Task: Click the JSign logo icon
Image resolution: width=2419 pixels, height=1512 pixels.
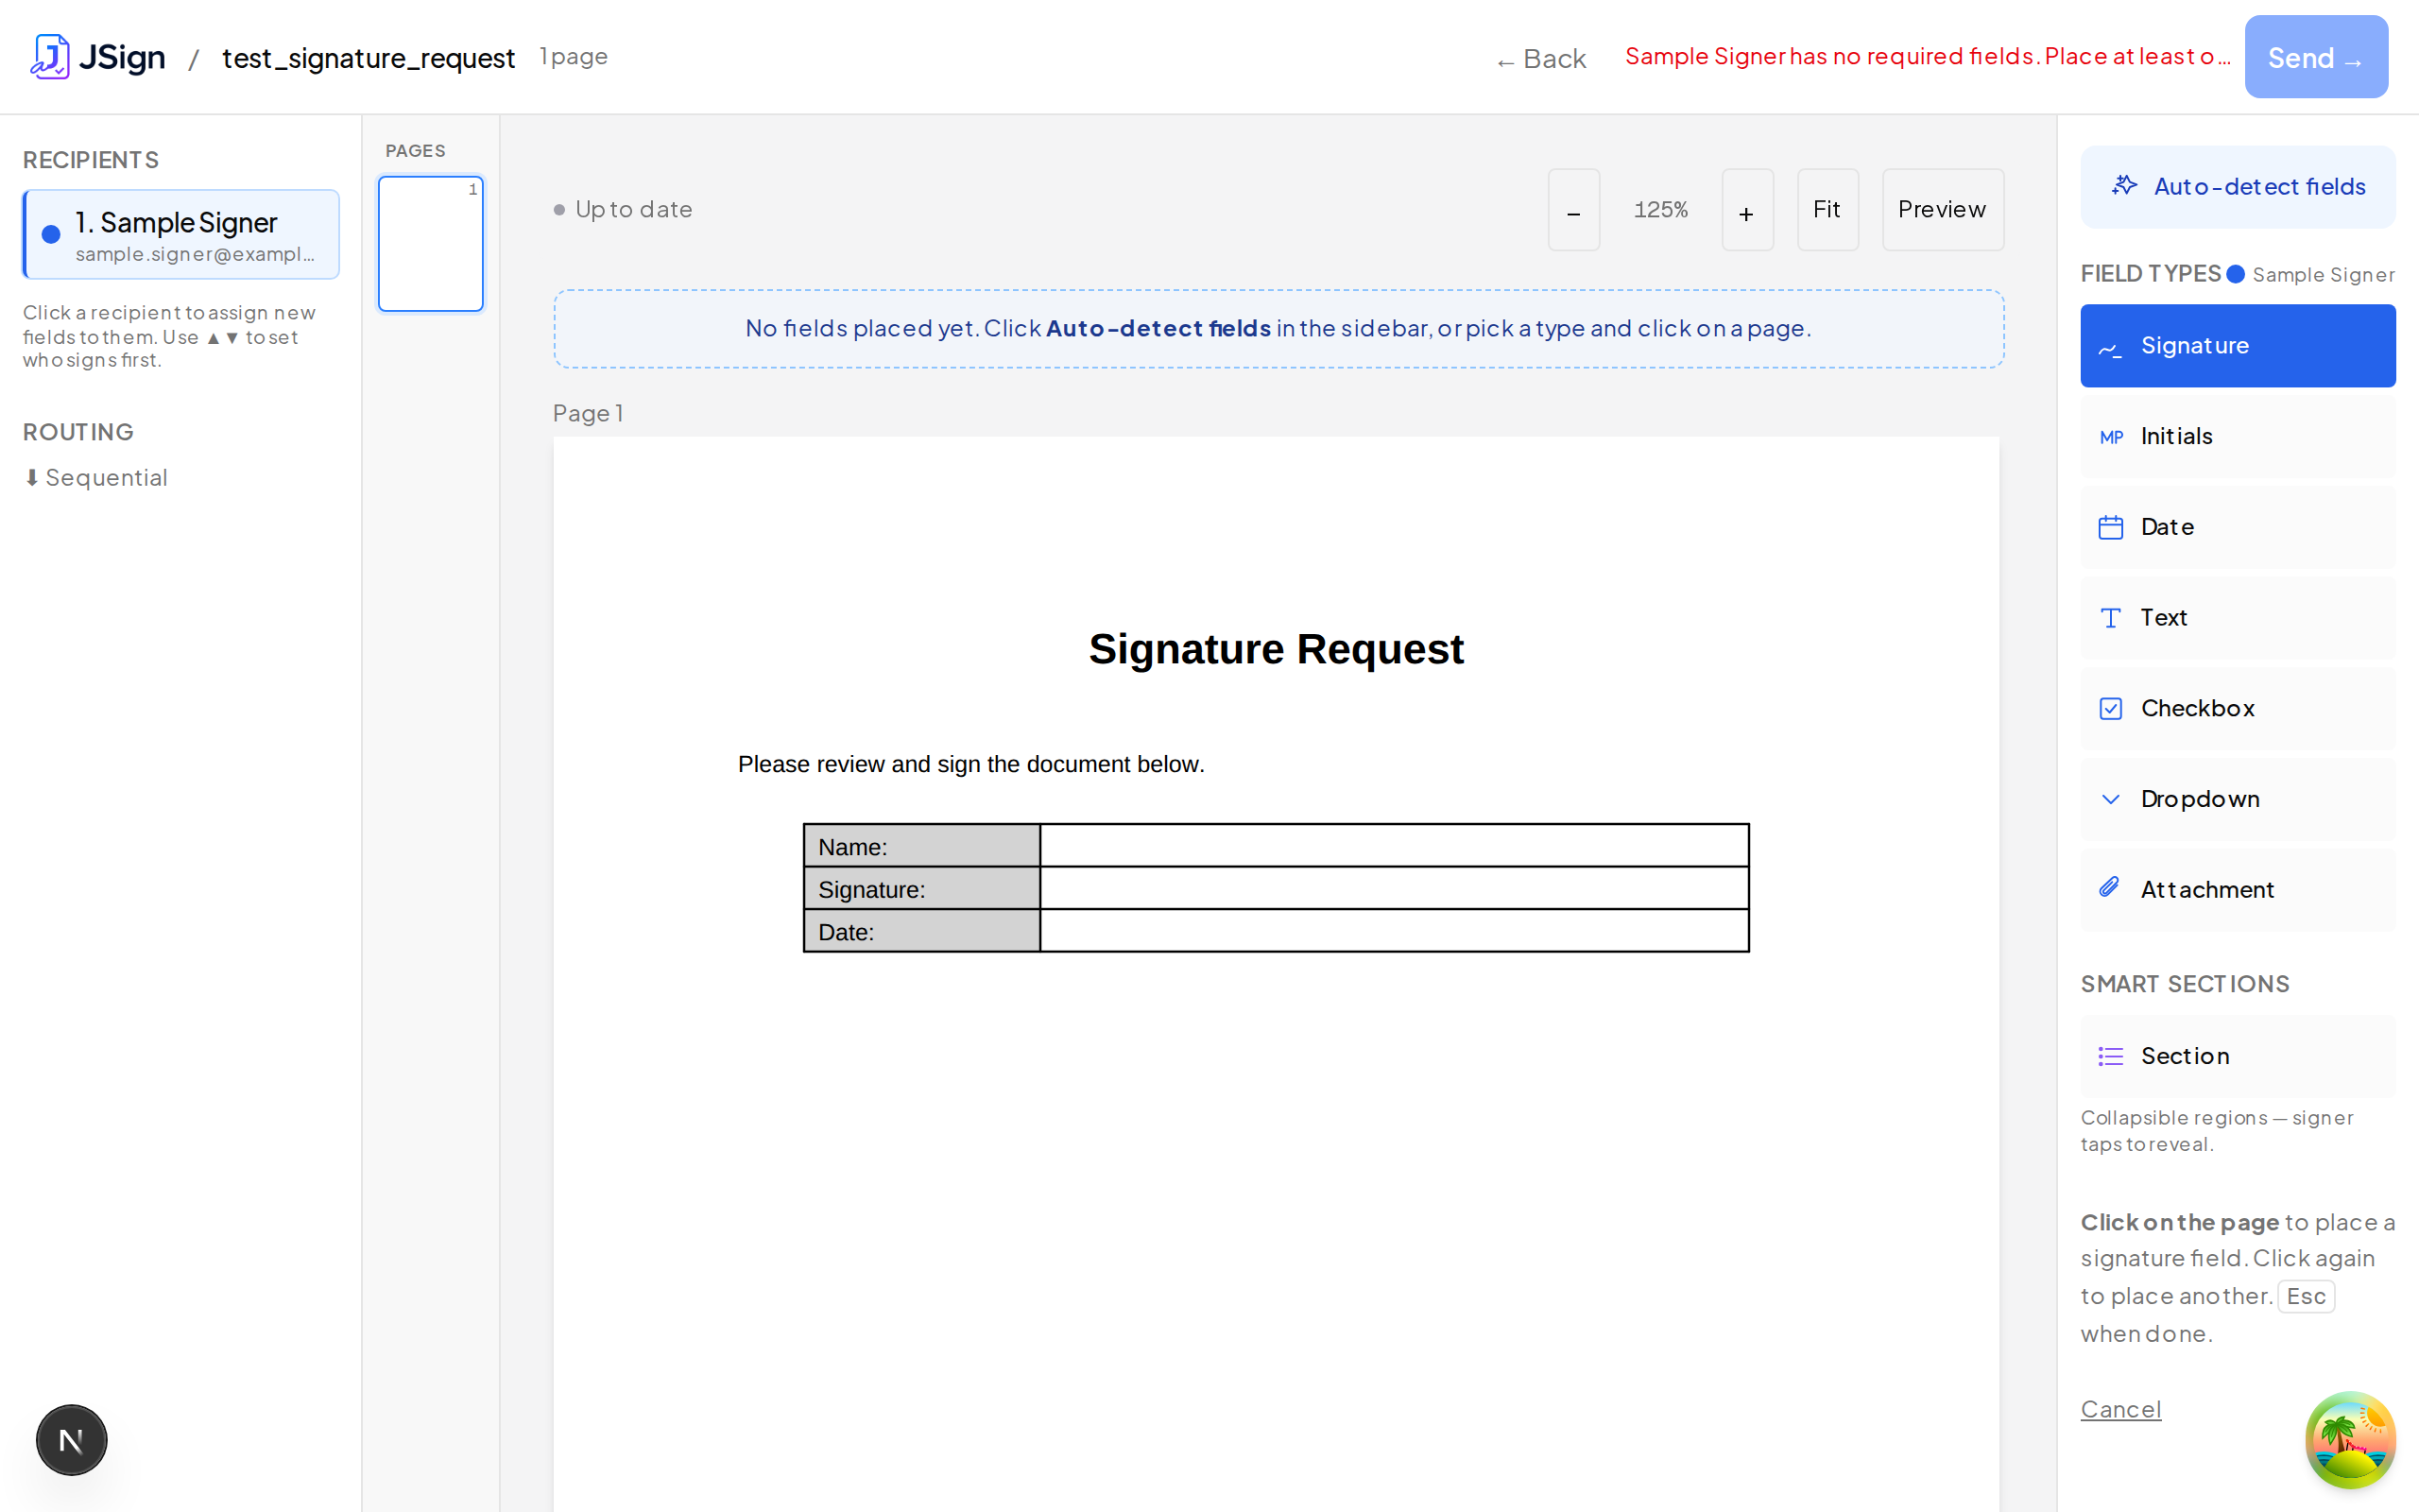Action: [49, 57]
